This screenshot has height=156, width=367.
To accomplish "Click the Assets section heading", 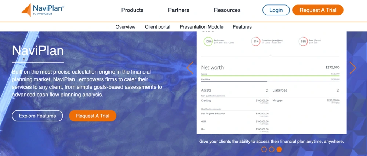I will click(206, 90).
